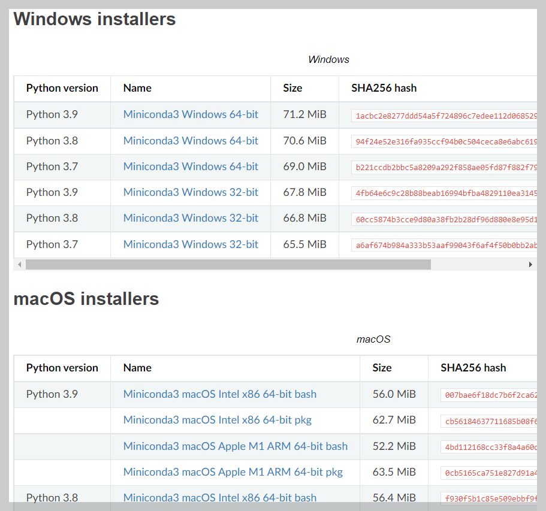Image resolution: width=546 pixels, height=511 pixels.
Task: Click the right arrow of the Windows table scrollbar
Action: coord(530,265)
